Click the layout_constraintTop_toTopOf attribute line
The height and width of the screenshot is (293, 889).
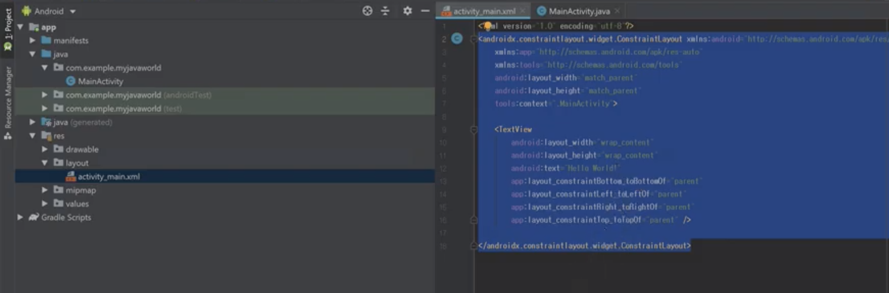pos(601,220)
